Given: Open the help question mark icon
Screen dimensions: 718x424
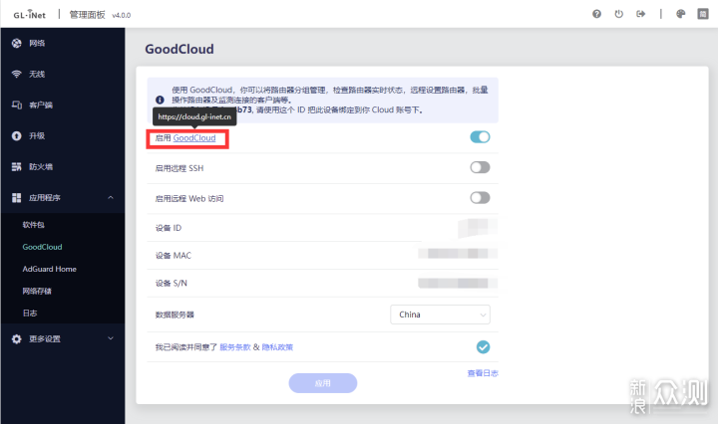Looking at the screenshot, I should [x=596, y=14].
